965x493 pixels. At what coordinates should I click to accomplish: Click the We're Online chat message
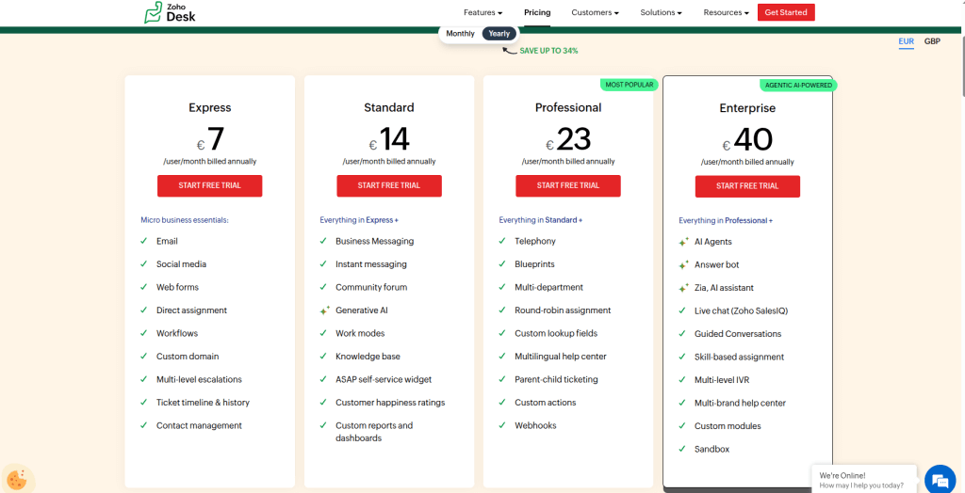(863, 480)
